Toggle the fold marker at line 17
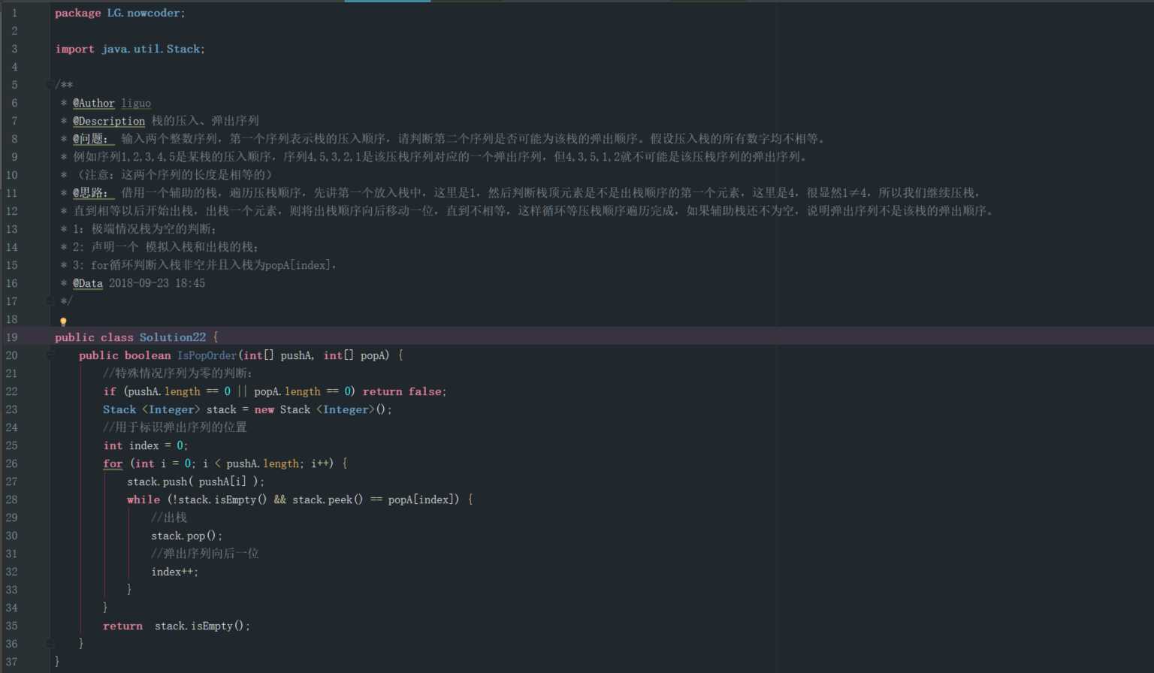The width and height of the screenshot is (1154, 673). pyautogui.click(x=50, y=300)
